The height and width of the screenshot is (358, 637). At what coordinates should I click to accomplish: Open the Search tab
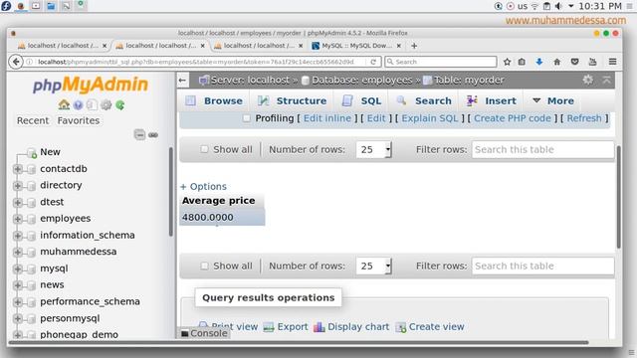click(424, 100)
